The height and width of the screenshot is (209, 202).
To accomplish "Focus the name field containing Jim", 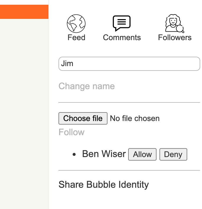I will [x=129, y=64].
